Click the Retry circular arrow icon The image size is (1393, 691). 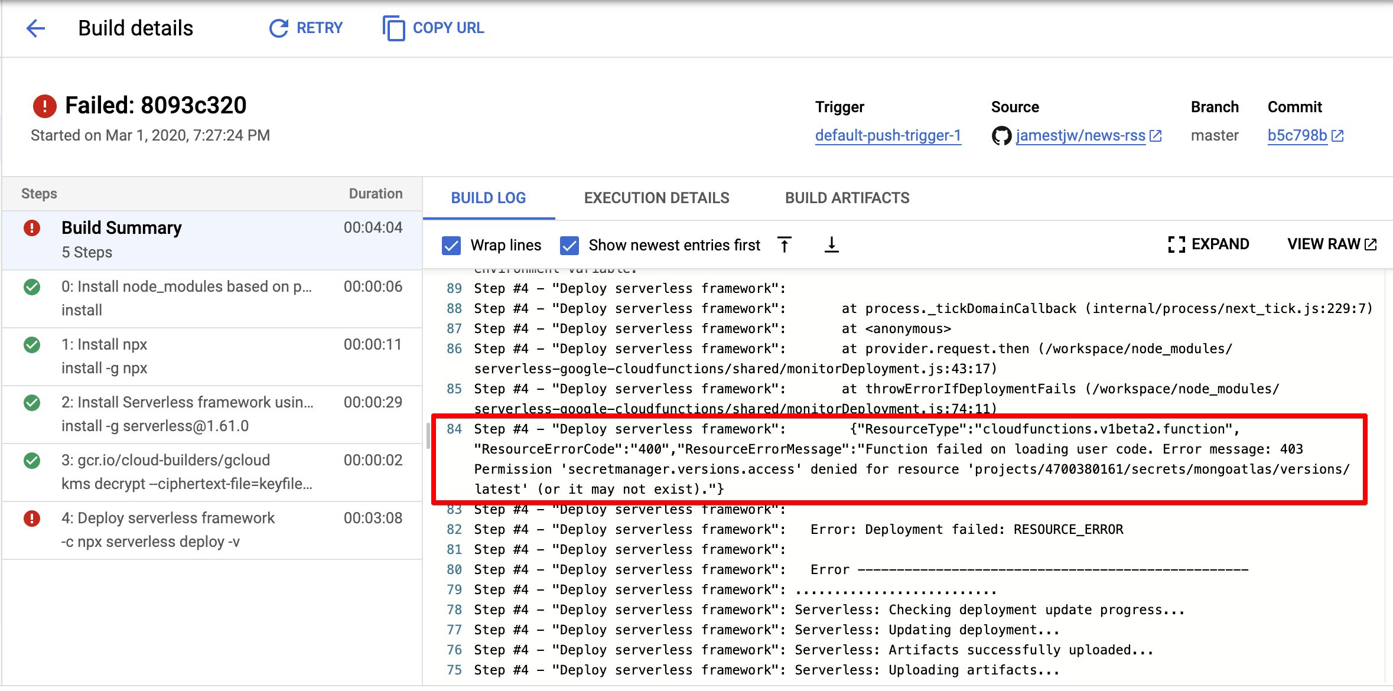[x=278, y=28]
